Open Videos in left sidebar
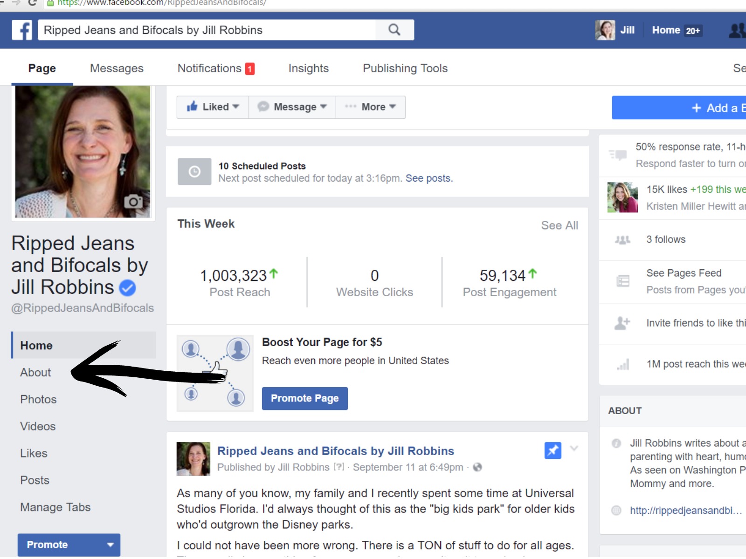The height and width of the screenshot is (559, 746). pyautogui.click(x=38, y=426)
